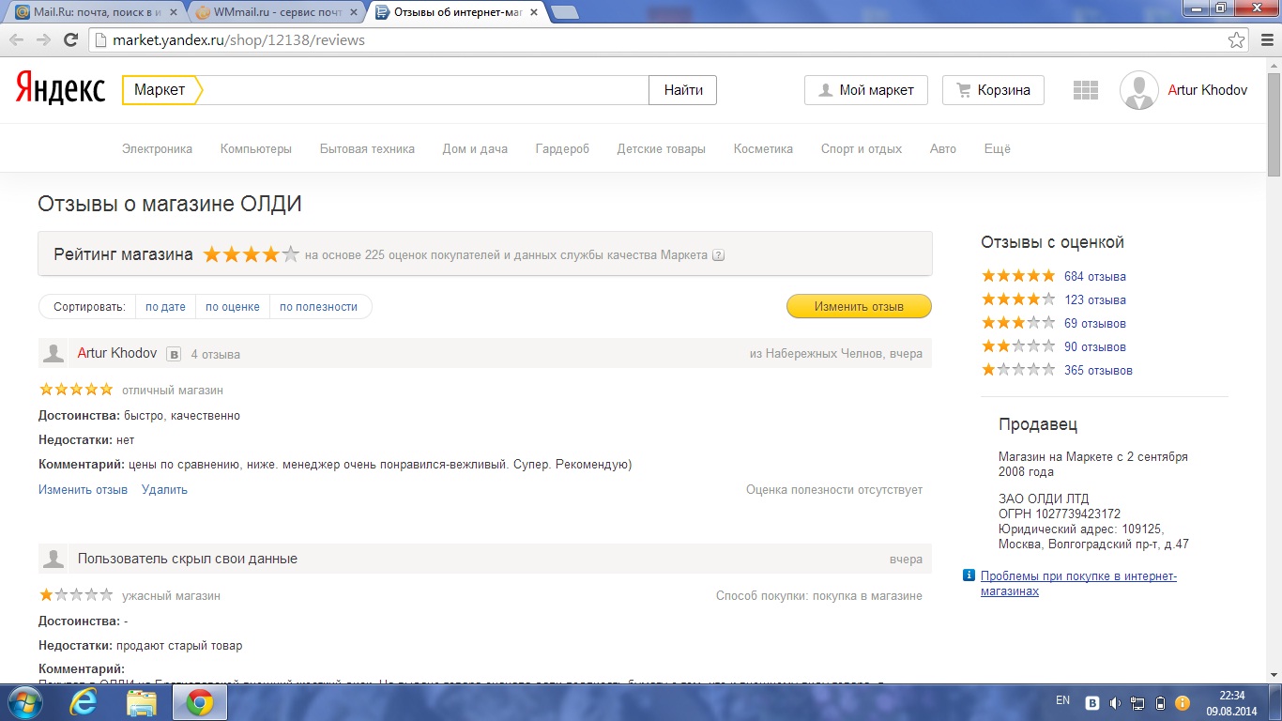Viewport: 1282px width, 721px height.
Task: Open the new tab button
Action: 564,12
